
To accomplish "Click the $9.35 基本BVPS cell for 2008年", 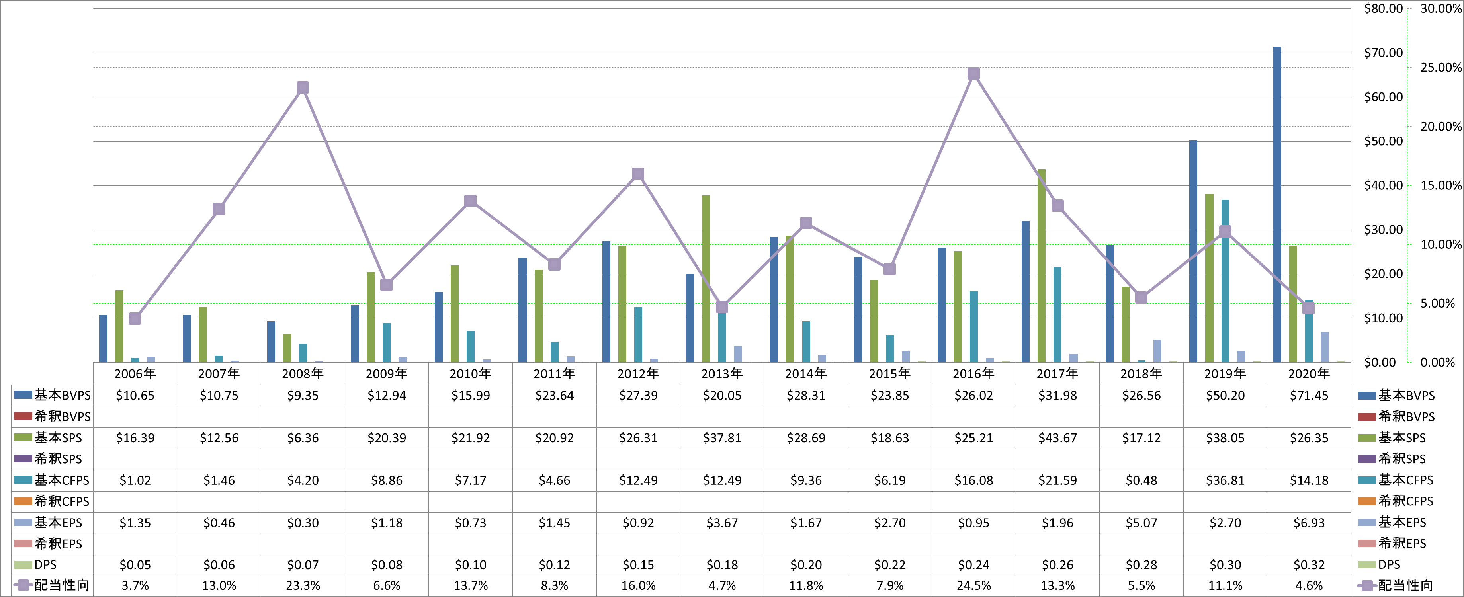I will pos(303,395).
